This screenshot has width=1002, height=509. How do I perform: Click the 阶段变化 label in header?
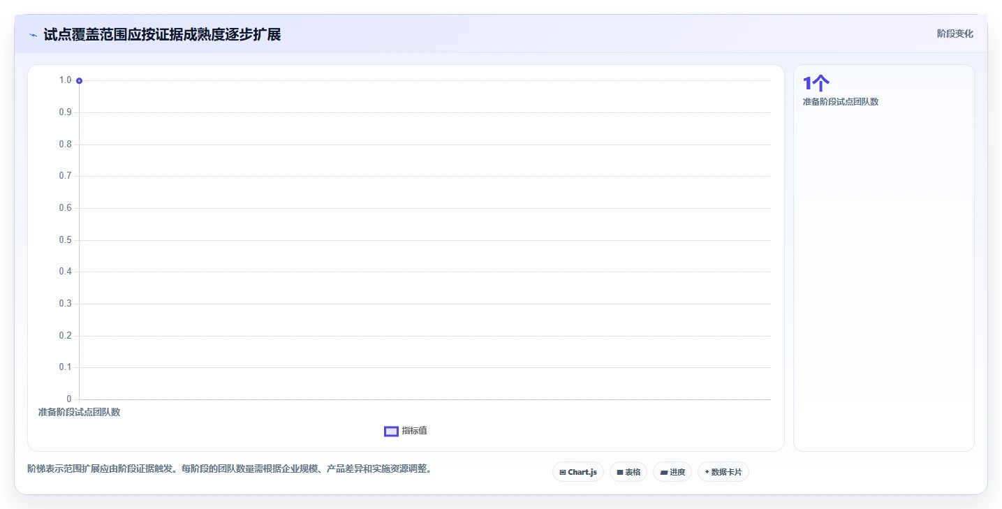pyautogui.click(x=955, y=34)
